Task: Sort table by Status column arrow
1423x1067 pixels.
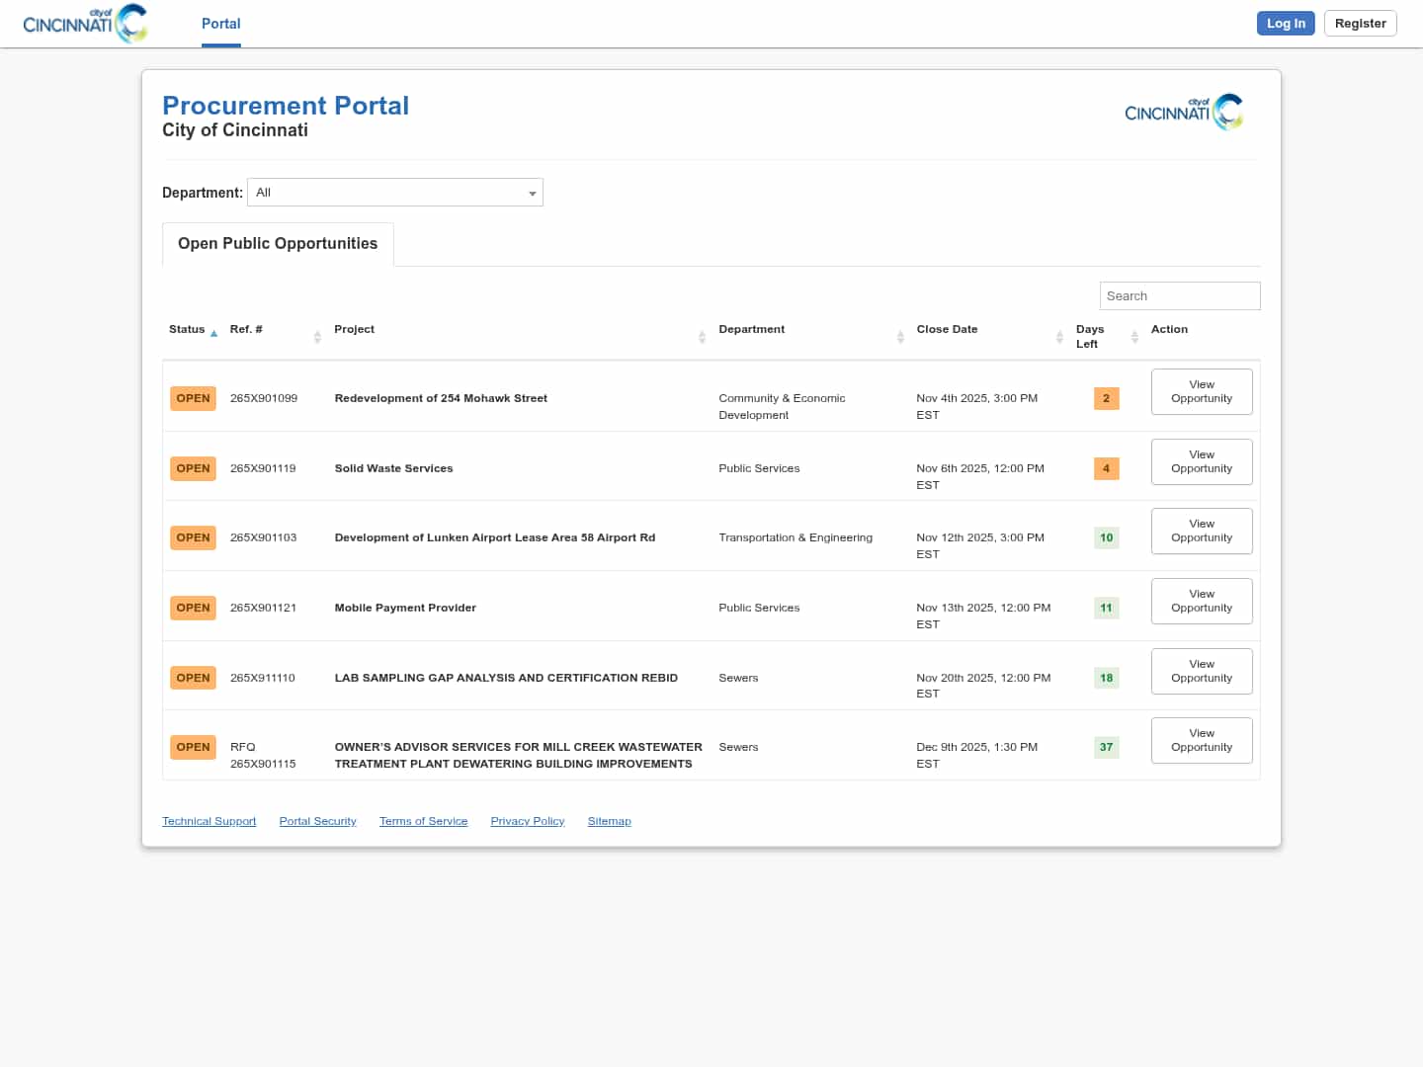Action: (213, 334)
